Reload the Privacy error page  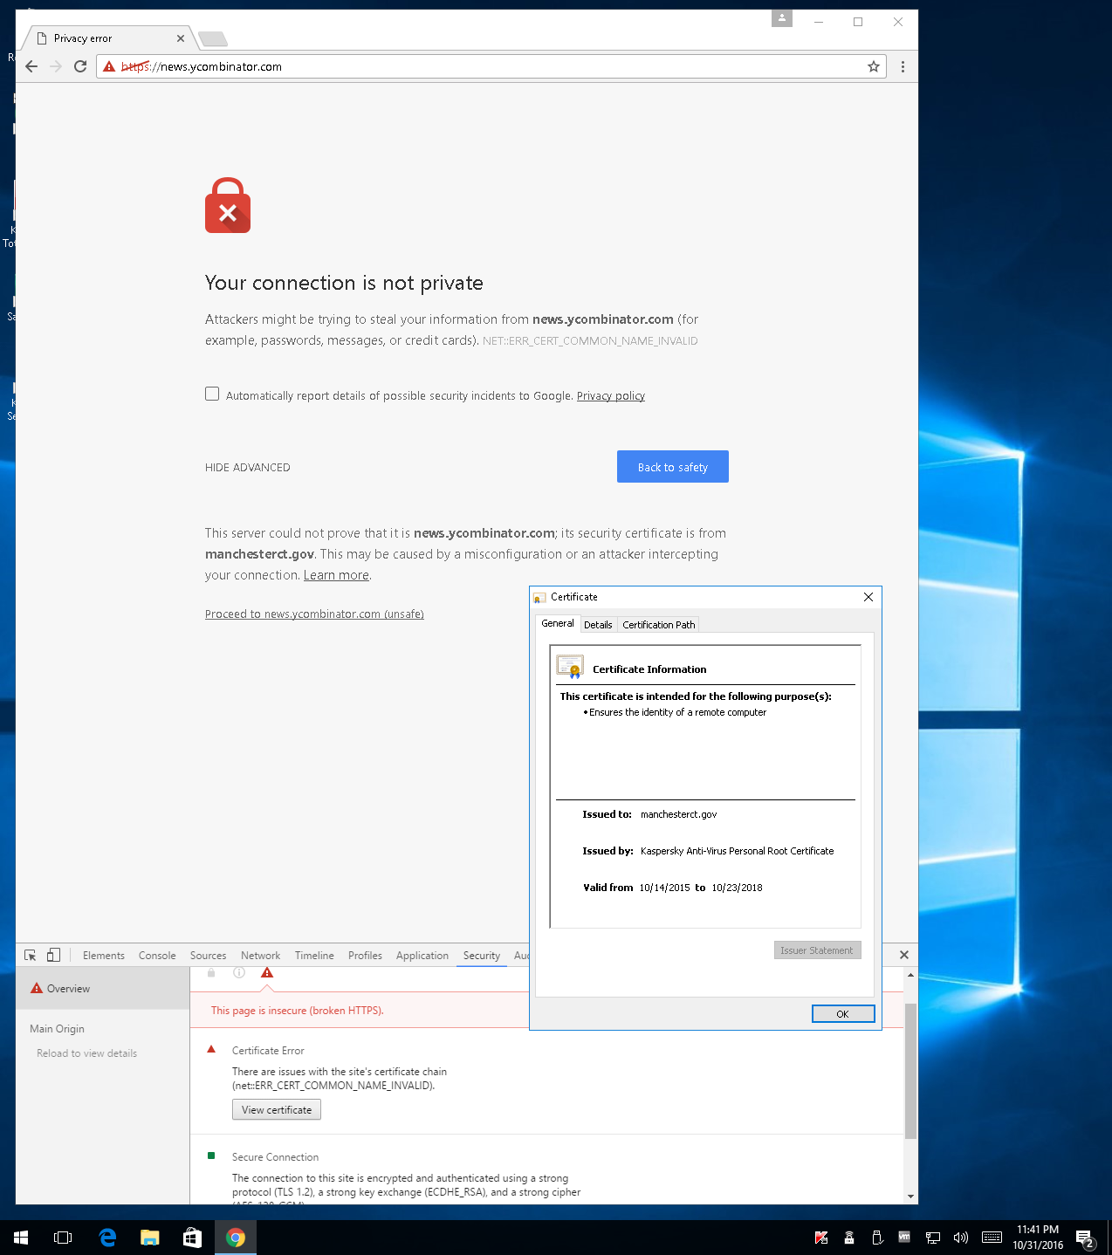tap(80, 66)
